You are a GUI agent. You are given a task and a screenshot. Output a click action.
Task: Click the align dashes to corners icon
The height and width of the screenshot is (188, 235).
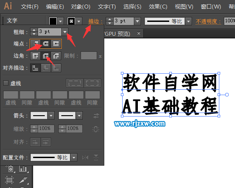92,83
